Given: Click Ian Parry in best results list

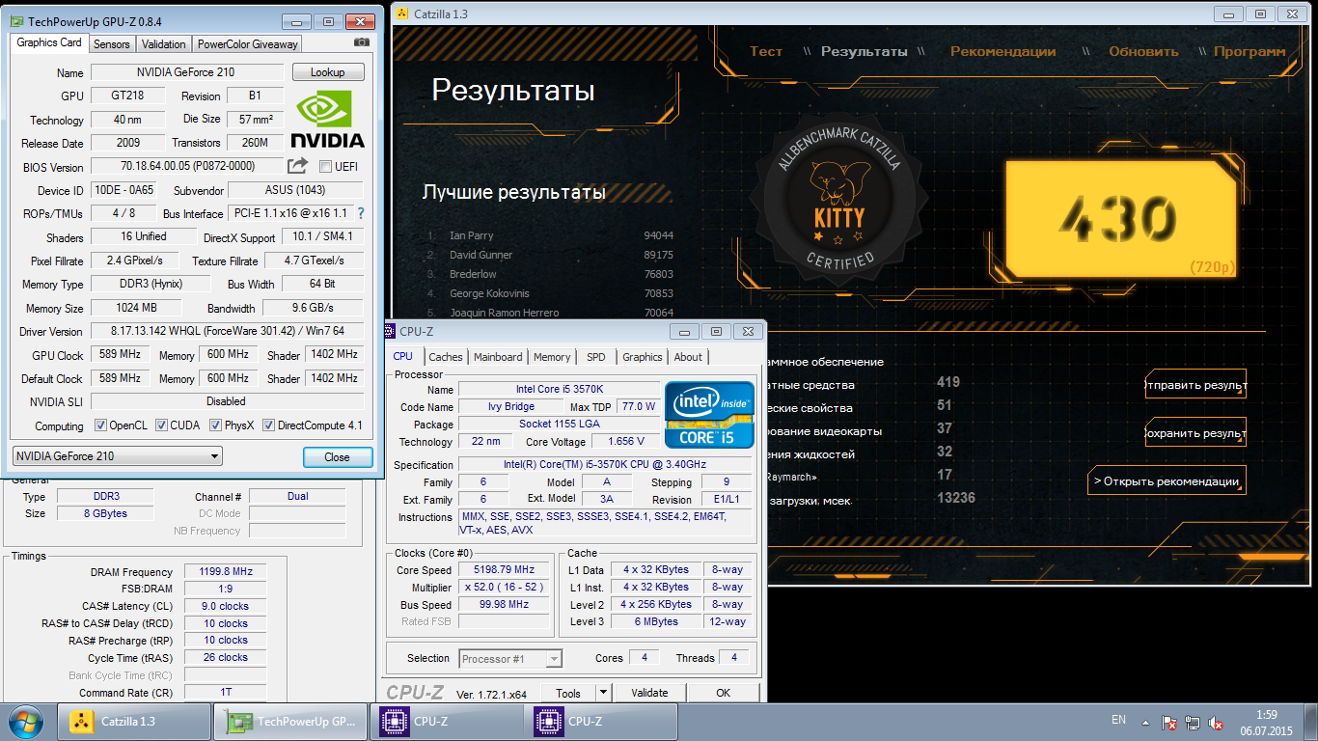Looking at the screenshot, I should tap(471, 235).
